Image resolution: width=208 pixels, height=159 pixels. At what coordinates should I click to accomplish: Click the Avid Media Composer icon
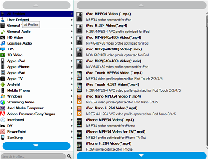coord(3,108)
